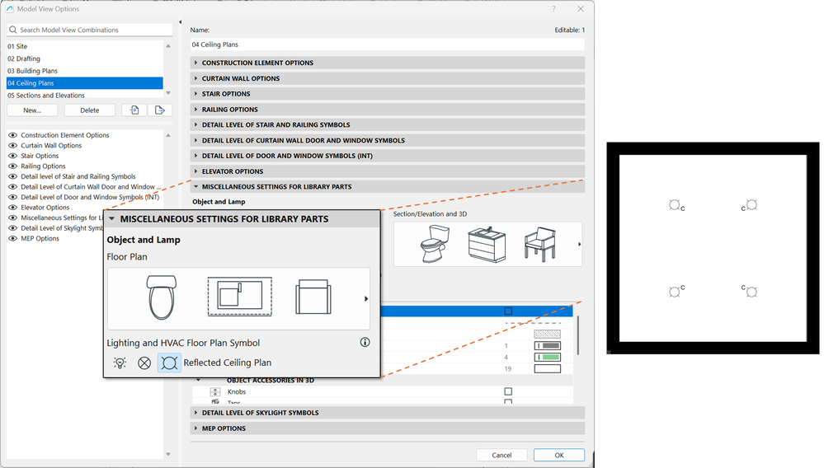Expand Detail Level of Curtain Wall Door and Window Symbols
This screenshot has height=468, width=824.
coord(196,140)
